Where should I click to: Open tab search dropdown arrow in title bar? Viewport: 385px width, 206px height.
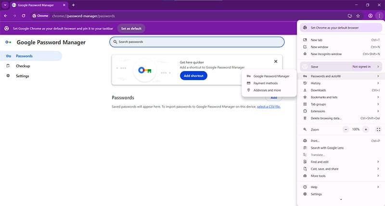[5, 5]
